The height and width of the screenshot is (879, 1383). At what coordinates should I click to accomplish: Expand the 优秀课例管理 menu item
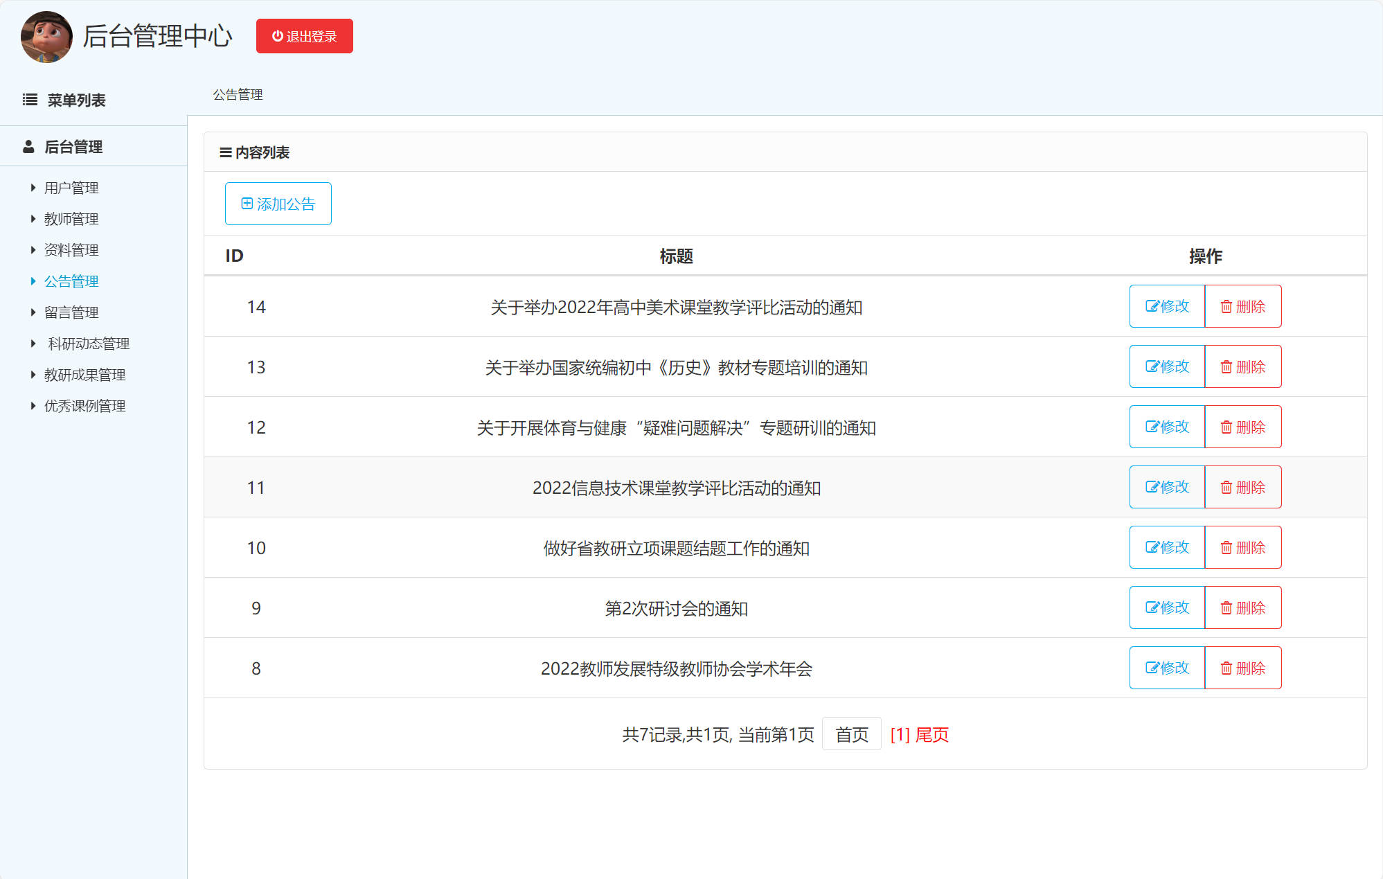pyautogui.click(x=84, y=405)
